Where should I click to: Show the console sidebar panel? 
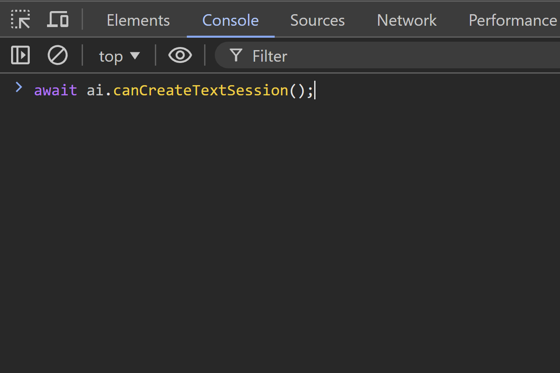click(x=20, y=56)
